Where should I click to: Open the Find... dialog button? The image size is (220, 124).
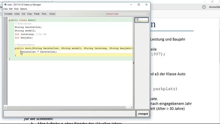44,14
